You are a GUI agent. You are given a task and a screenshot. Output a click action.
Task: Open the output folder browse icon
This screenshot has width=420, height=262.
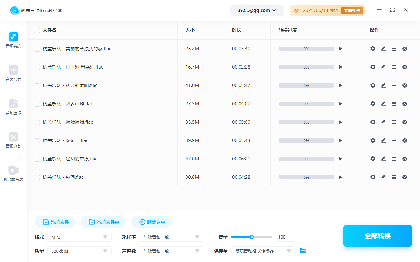pos(303,251)
